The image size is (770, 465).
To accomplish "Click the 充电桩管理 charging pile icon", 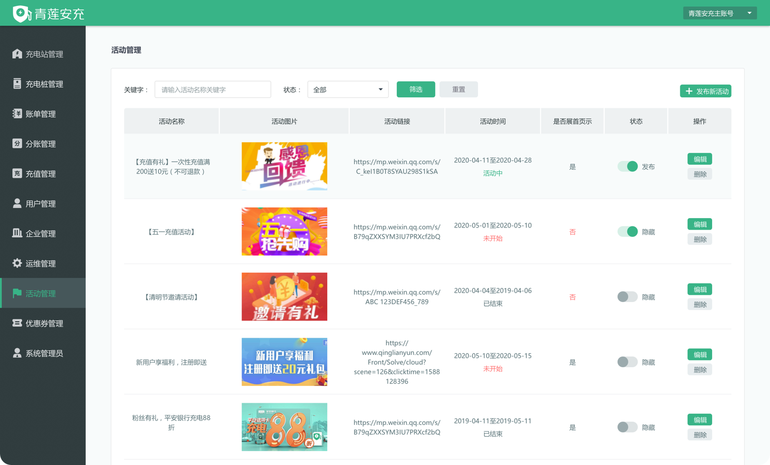I will click(17, 84).
